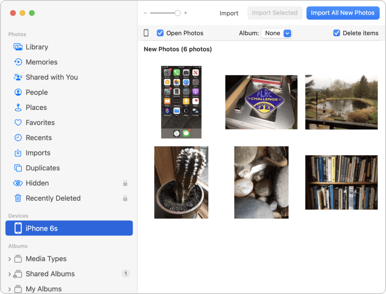The width and height of the screenshot is (386, 294).
Task: Open the Imports sidebar item
Action: coord(38,153)
